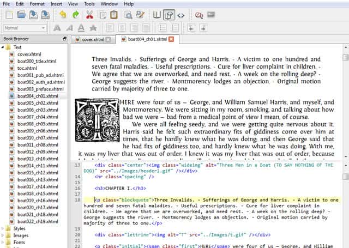Open an existing book with folder icon

click(21, 15)
